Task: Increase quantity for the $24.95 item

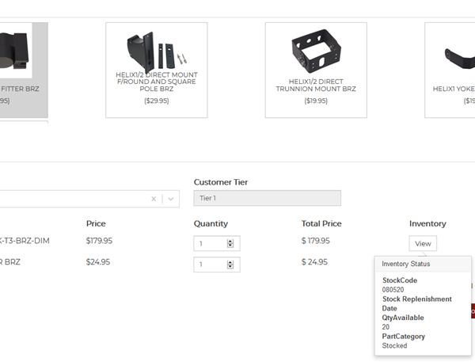Action: [230, 261]
